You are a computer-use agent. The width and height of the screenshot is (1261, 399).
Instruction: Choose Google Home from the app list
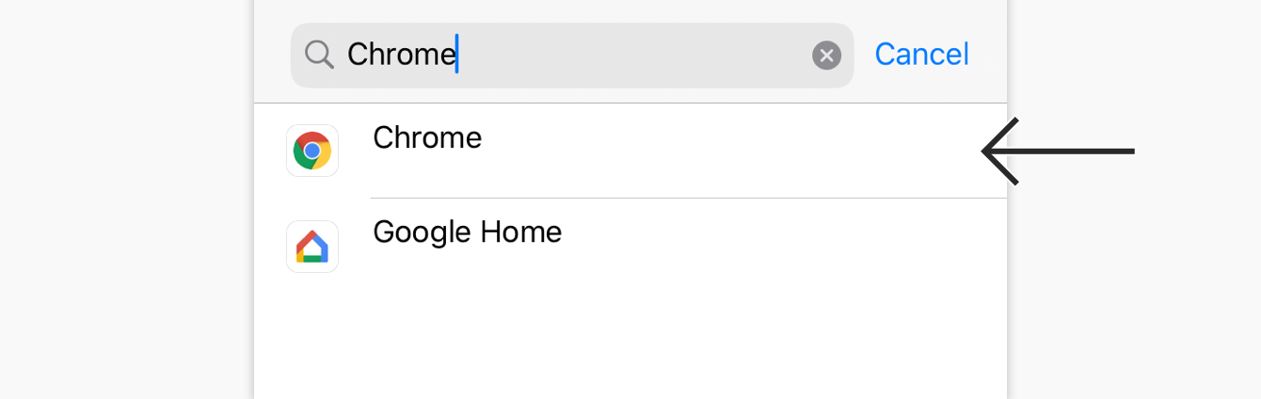point(630,247)
